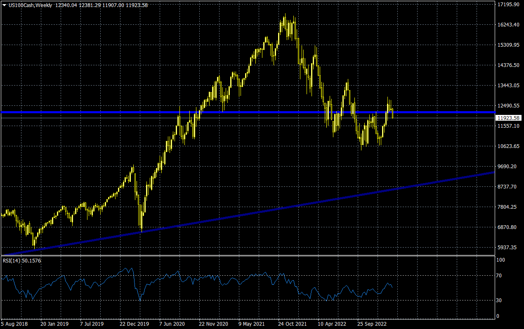This screenshot has width=524, height=329.
Task: Click the 8737.70 price axis label
Action: (508, 187)
